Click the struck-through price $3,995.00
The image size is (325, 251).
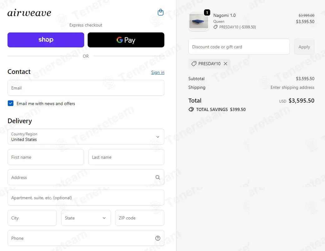[306, 15]
